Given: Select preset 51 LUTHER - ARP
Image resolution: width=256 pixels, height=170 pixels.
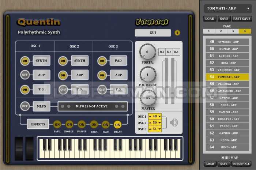Looking at the screenshot, I should click(227, 56).
